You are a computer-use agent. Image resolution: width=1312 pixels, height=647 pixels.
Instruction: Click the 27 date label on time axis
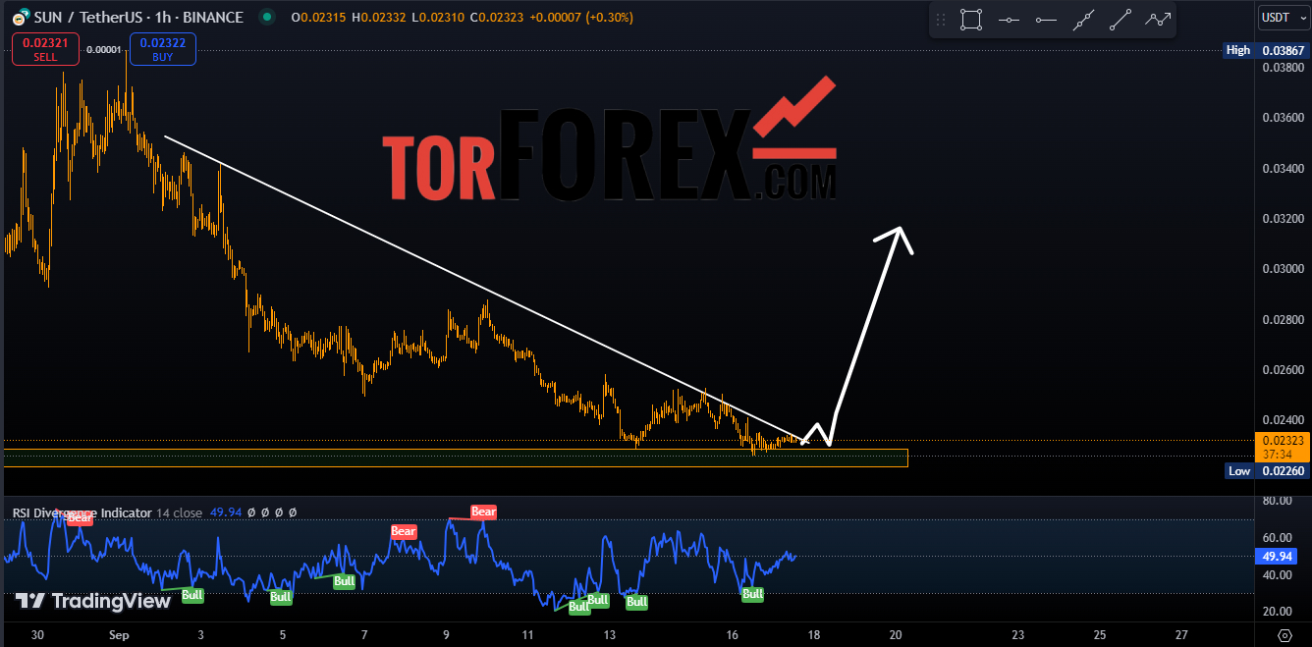pos(1181,634)
